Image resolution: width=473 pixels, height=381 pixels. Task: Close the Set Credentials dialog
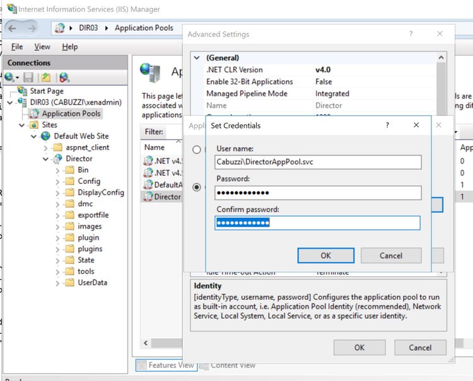pyautogui.click(x=416, y=125)
